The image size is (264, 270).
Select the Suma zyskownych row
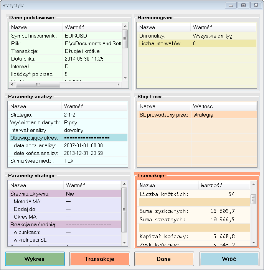194,211
